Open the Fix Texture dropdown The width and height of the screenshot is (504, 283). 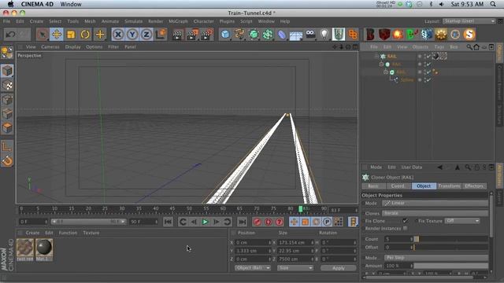pyautogui.click(x=462, y=221)
